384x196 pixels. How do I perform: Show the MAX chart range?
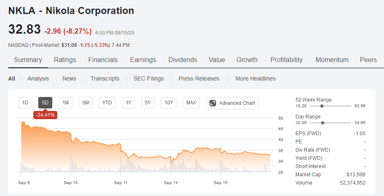[x=191, y=103]
